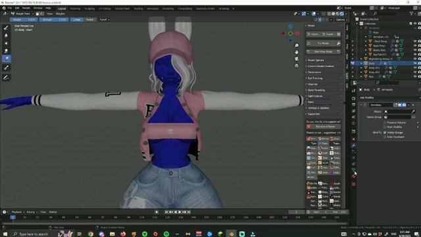The image size is (421, 237).
Task: Toggle Armature modifier viewport display icon
Action: [400, 105]
